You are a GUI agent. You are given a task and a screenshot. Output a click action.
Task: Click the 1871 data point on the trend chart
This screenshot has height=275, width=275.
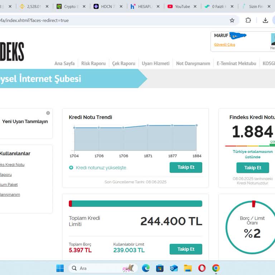(148, 125)
